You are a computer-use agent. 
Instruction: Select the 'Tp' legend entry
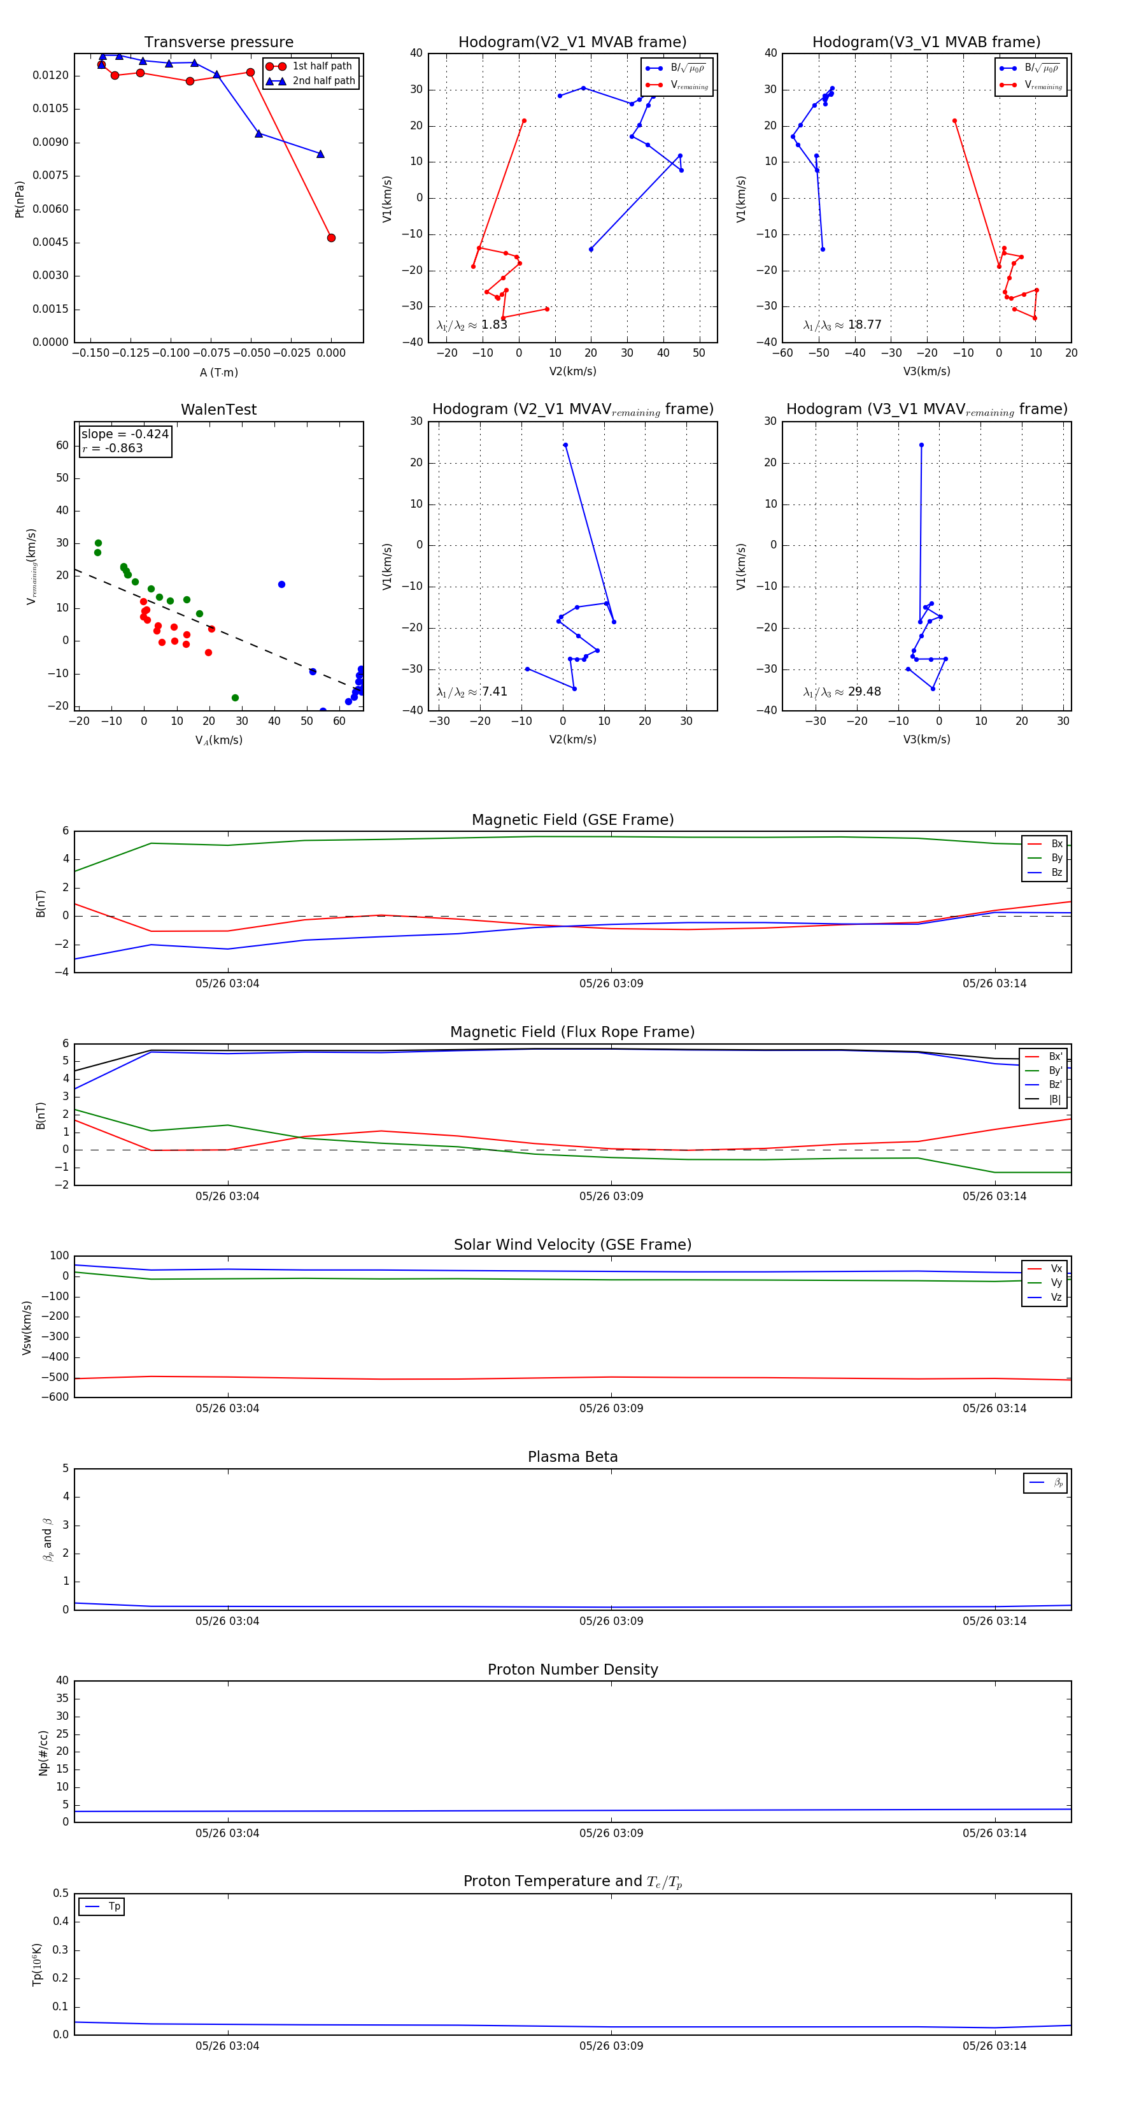point(103,1907)
